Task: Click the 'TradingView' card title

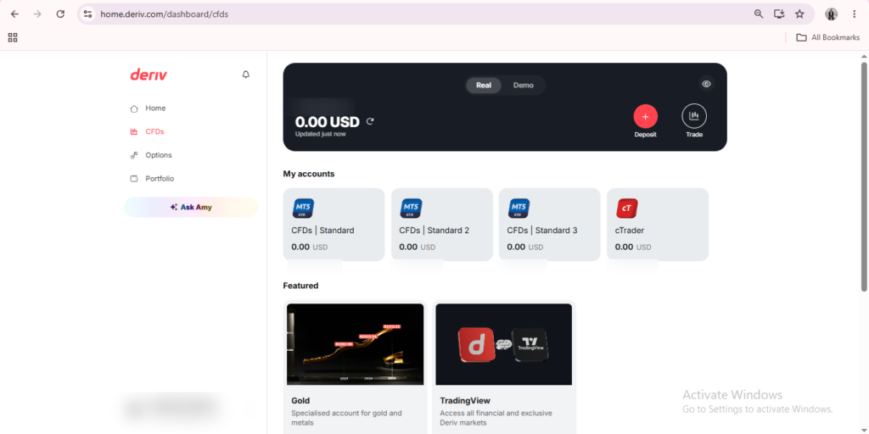Action: point(465,401)
